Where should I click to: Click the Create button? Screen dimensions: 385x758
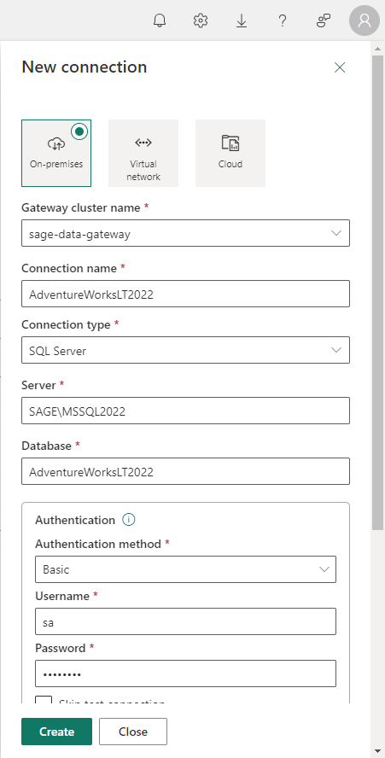coord(56,732)
